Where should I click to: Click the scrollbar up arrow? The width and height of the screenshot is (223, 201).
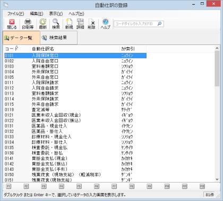[x=217, y=48]
